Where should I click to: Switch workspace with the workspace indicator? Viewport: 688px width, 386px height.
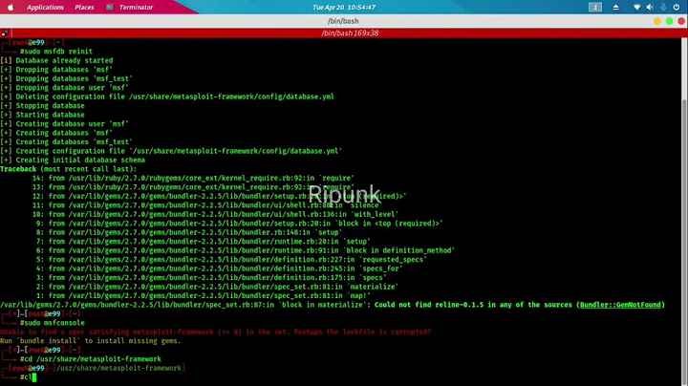[595, 7]
